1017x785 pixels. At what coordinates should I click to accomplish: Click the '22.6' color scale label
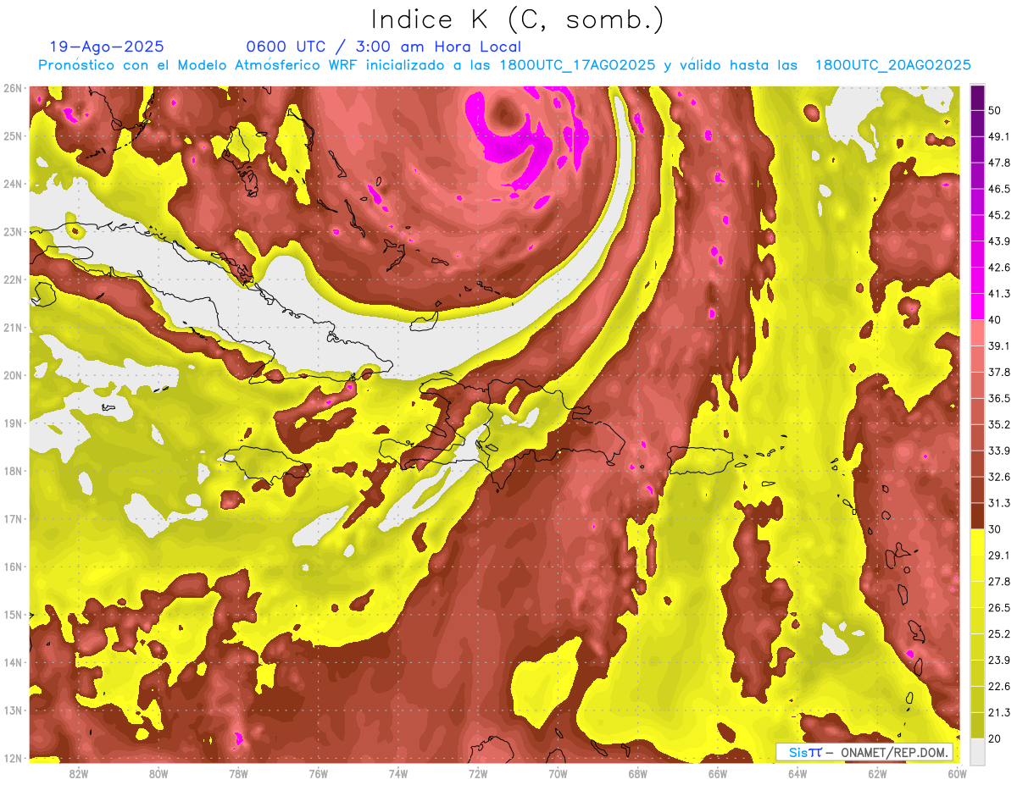(998, 686)
